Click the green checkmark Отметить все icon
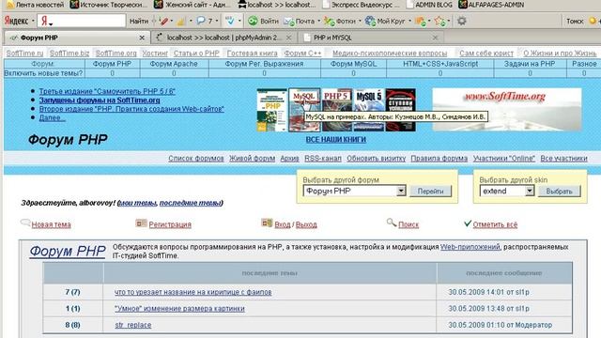 click(468, 223)
